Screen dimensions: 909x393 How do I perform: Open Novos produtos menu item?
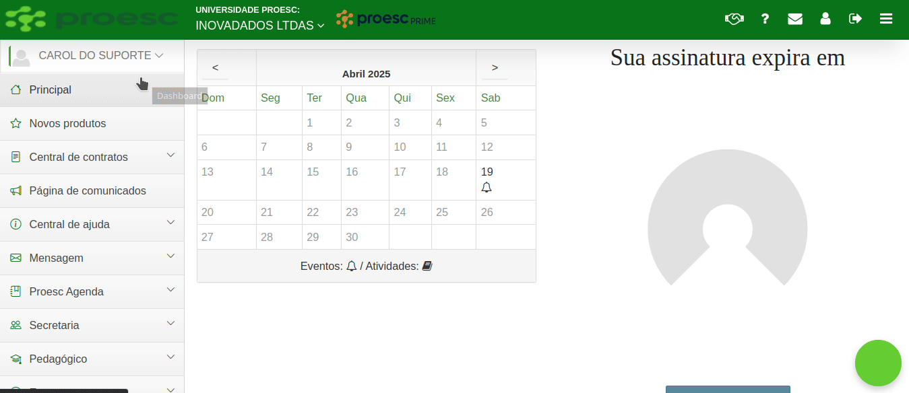tap(92, 123)
